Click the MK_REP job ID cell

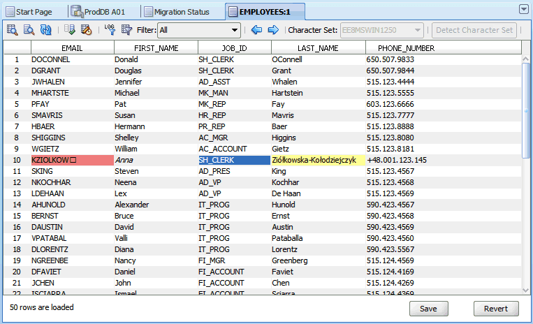click(x=235, y=104)
